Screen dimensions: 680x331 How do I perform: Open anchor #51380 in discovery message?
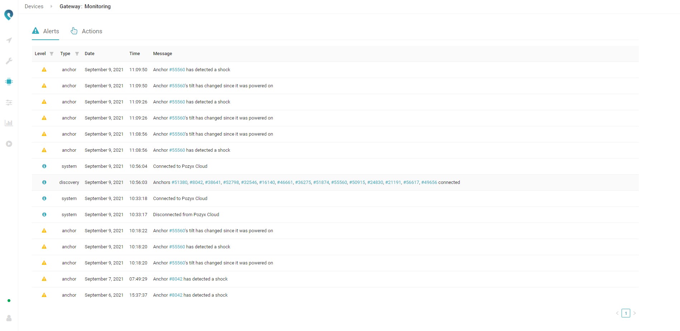(179, 182)
